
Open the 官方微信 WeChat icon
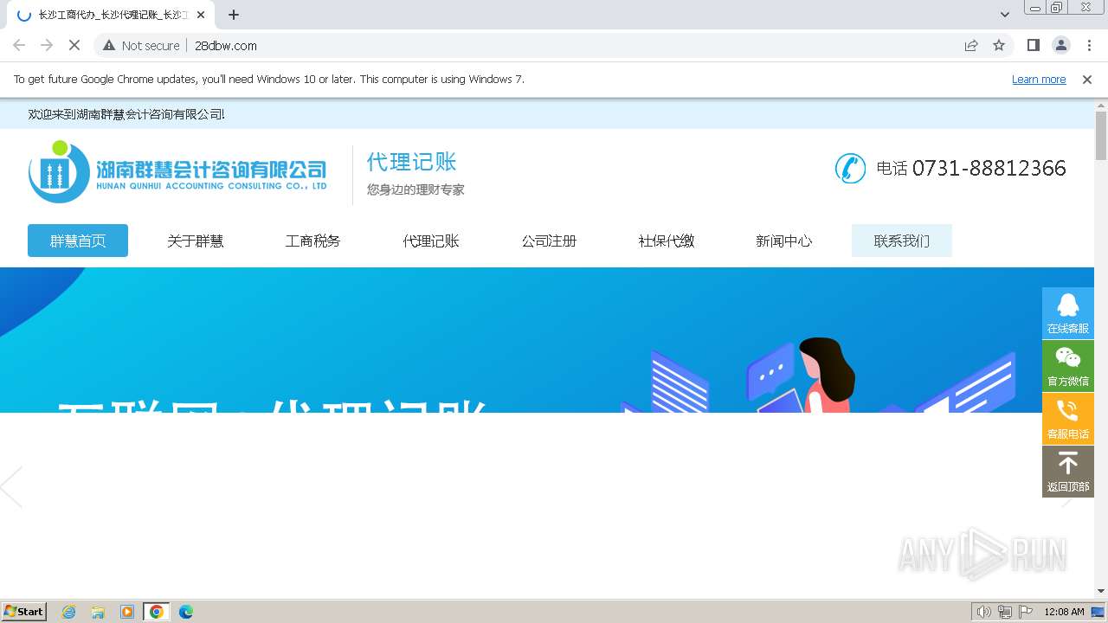1068,365
